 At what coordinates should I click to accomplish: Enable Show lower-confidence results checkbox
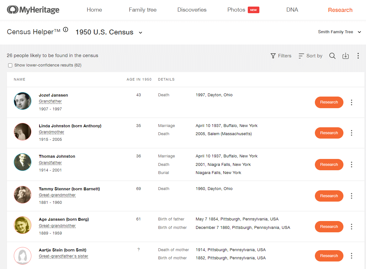tap(10, 66)
